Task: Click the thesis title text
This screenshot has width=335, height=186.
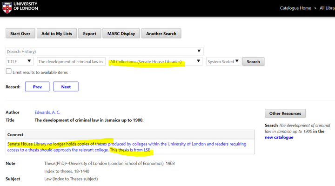Action: click(x=89, y=120)
